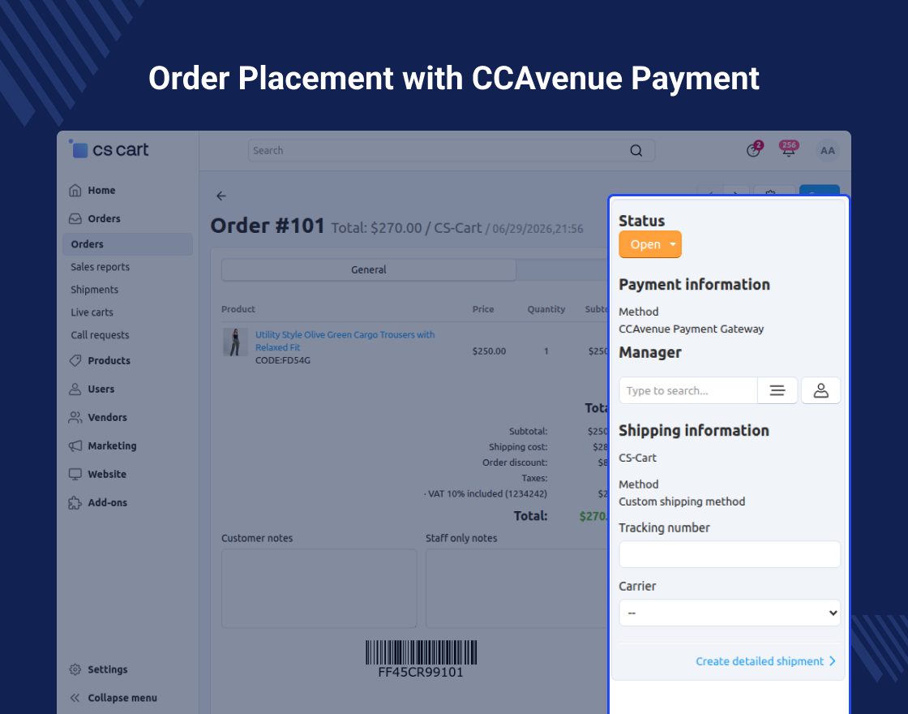Viewport: 908px width, 714px height.
Task: Open the Cargo Trousers product link
Action: [x=345, y=341]
